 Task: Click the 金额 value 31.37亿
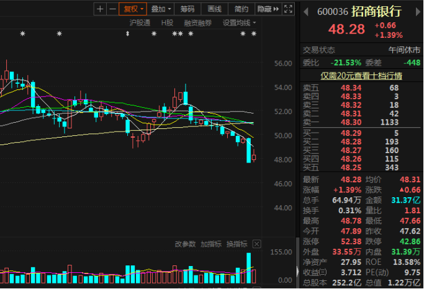coord(406,200)
